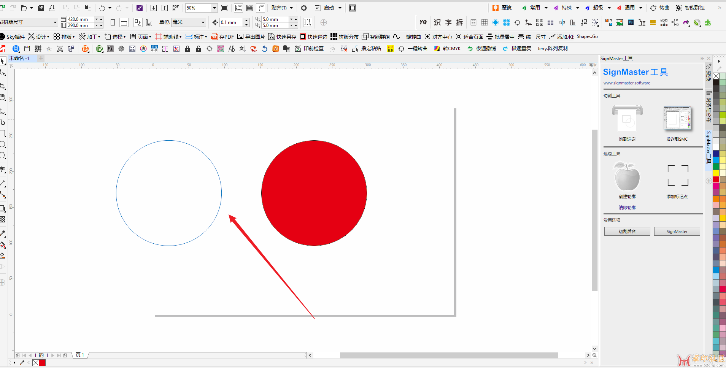Select landscape page orientation

tap(124, 22)
